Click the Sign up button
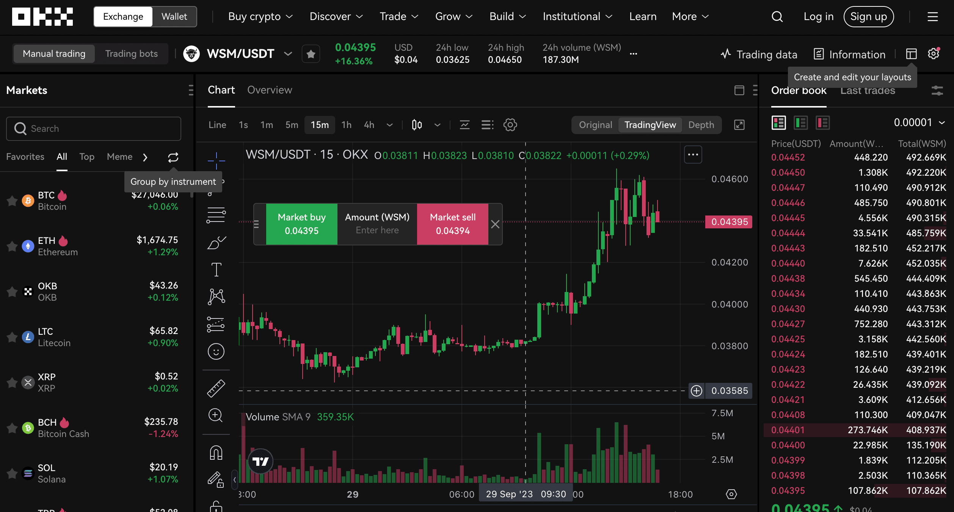This screenshot has height=512, width=954. pos(868,17)
